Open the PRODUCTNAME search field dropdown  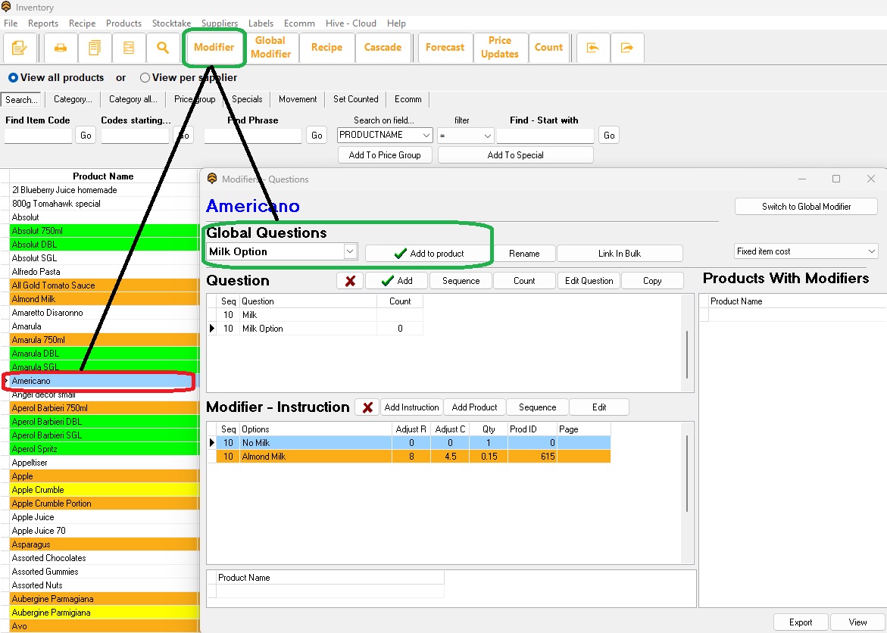(x=426, y=135)
